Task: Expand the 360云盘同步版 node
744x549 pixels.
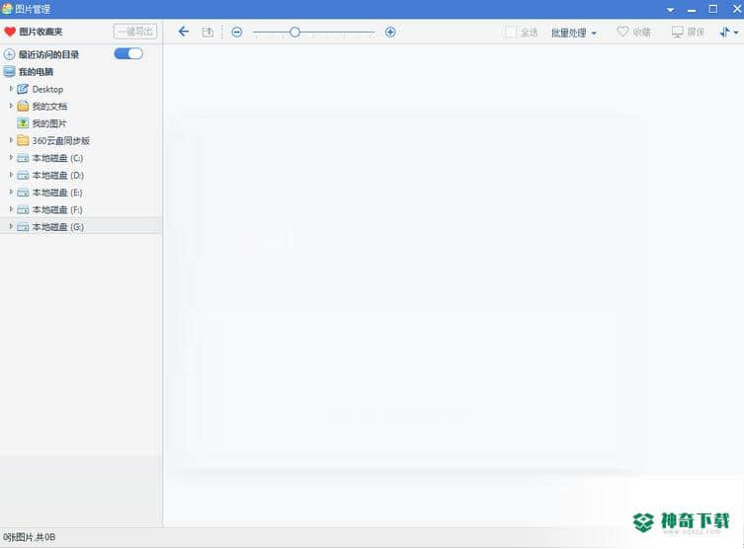Action: point(11,140)
